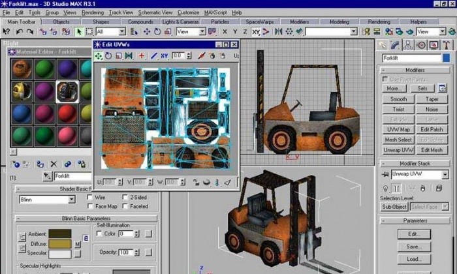Click the Opacity value field
Viewport: 457px width, 274px height.
coord(125,252)
